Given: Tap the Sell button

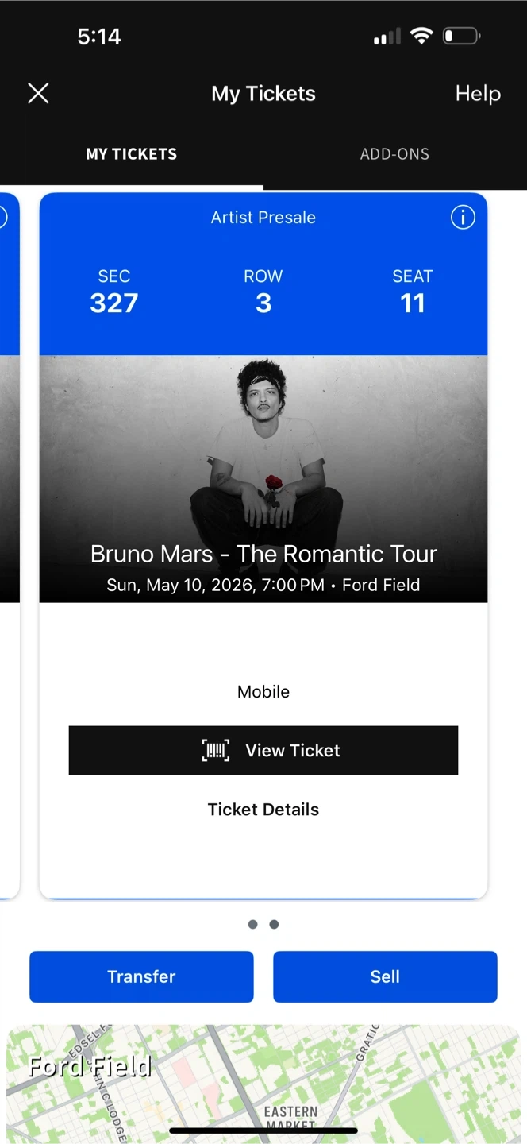Looking at the screenshot, I should point(385,976).
